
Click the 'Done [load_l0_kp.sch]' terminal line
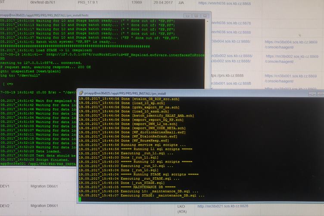[x=121, y=103]
